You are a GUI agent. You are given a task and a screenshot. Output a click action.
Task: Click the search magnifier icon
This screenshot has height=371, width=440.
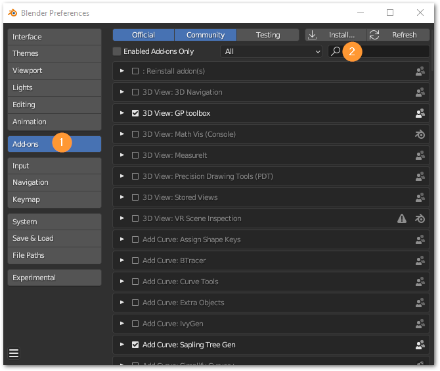(336, 51)
